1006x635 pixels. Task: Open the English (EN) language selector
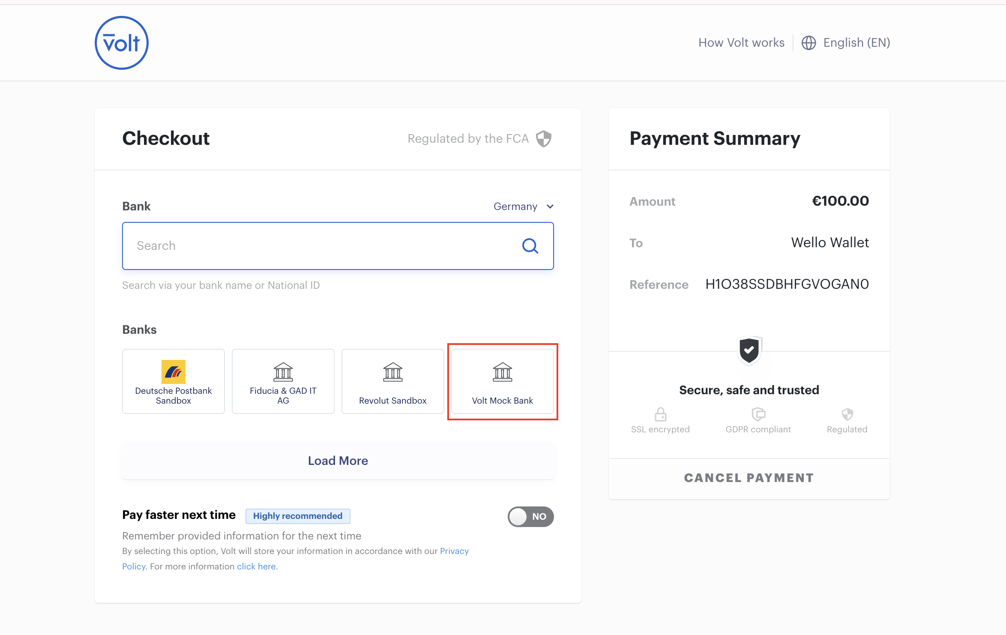pos(846,43)
